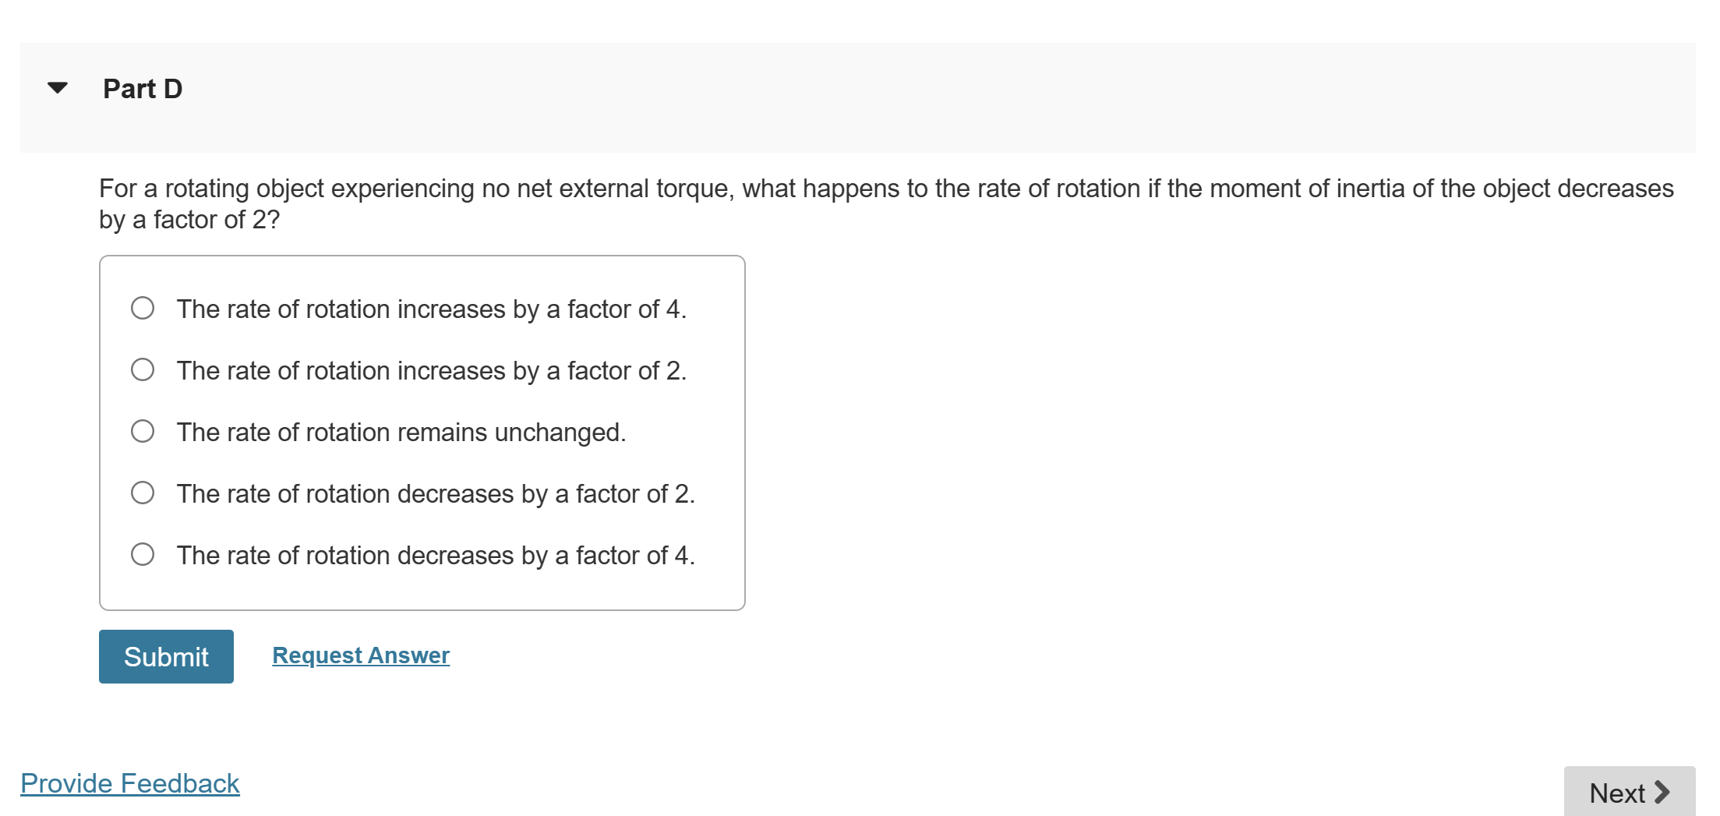Viewport: 1720px width, 816px height.
Task: Click the label text of the first answer option
Action: [431, 309]
